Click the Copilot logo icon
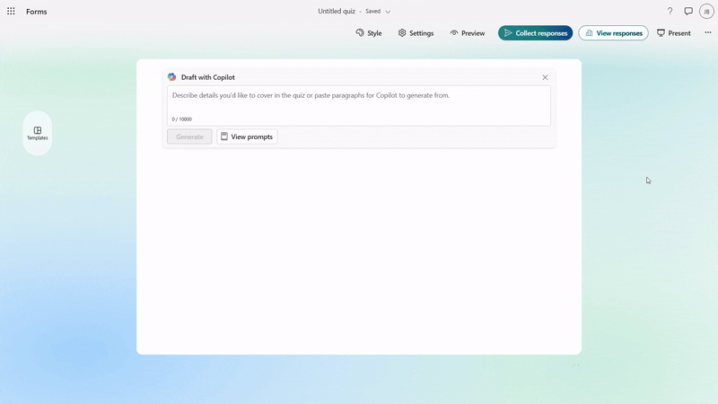 (171, 77)
